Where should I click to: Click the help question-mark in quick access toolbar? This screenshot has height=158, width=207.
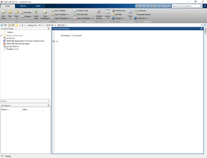(169, 6)
